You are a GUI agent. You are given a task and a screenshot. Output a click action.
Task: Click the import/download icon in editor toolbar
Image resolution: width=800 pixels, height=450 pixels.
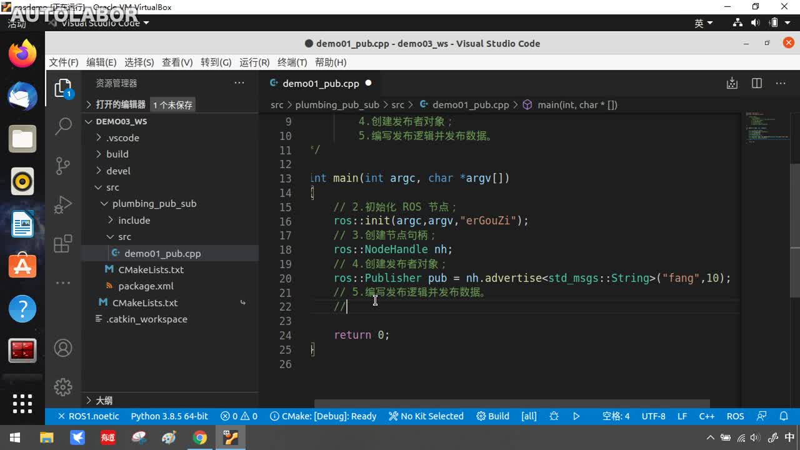(732, 83)
